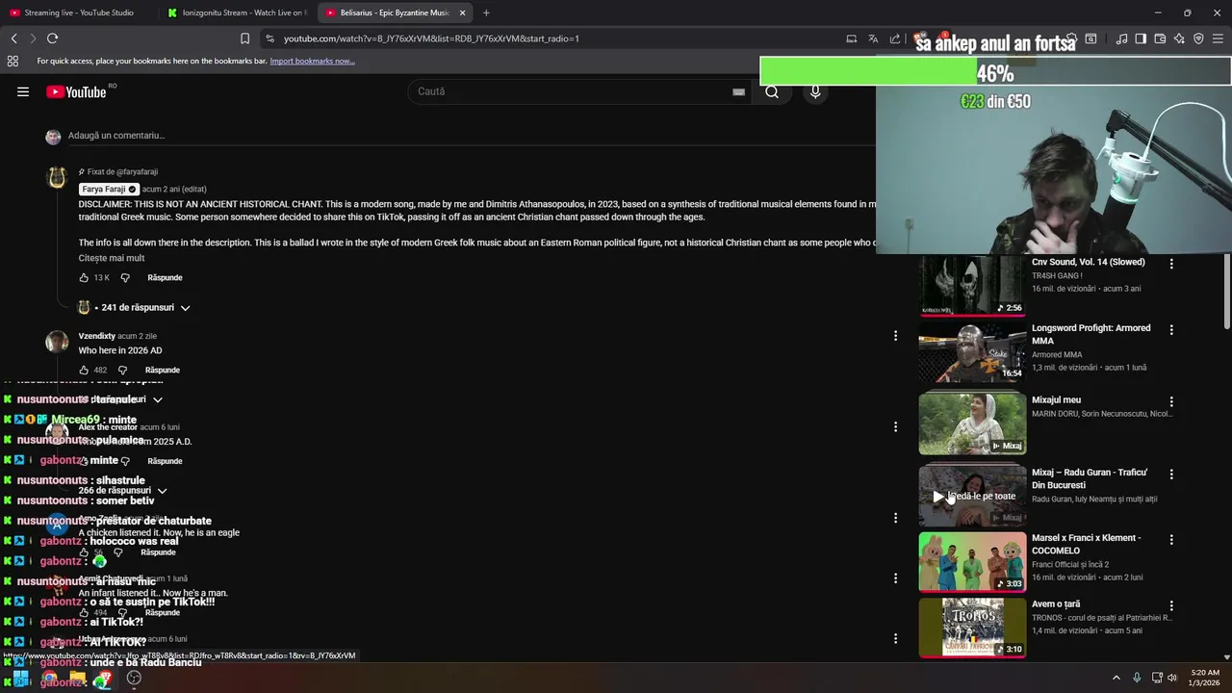The height and width of the screenshot is (693, 1232).
Task: Open the on-screen keyboard in search box
Action: [738, 91]
